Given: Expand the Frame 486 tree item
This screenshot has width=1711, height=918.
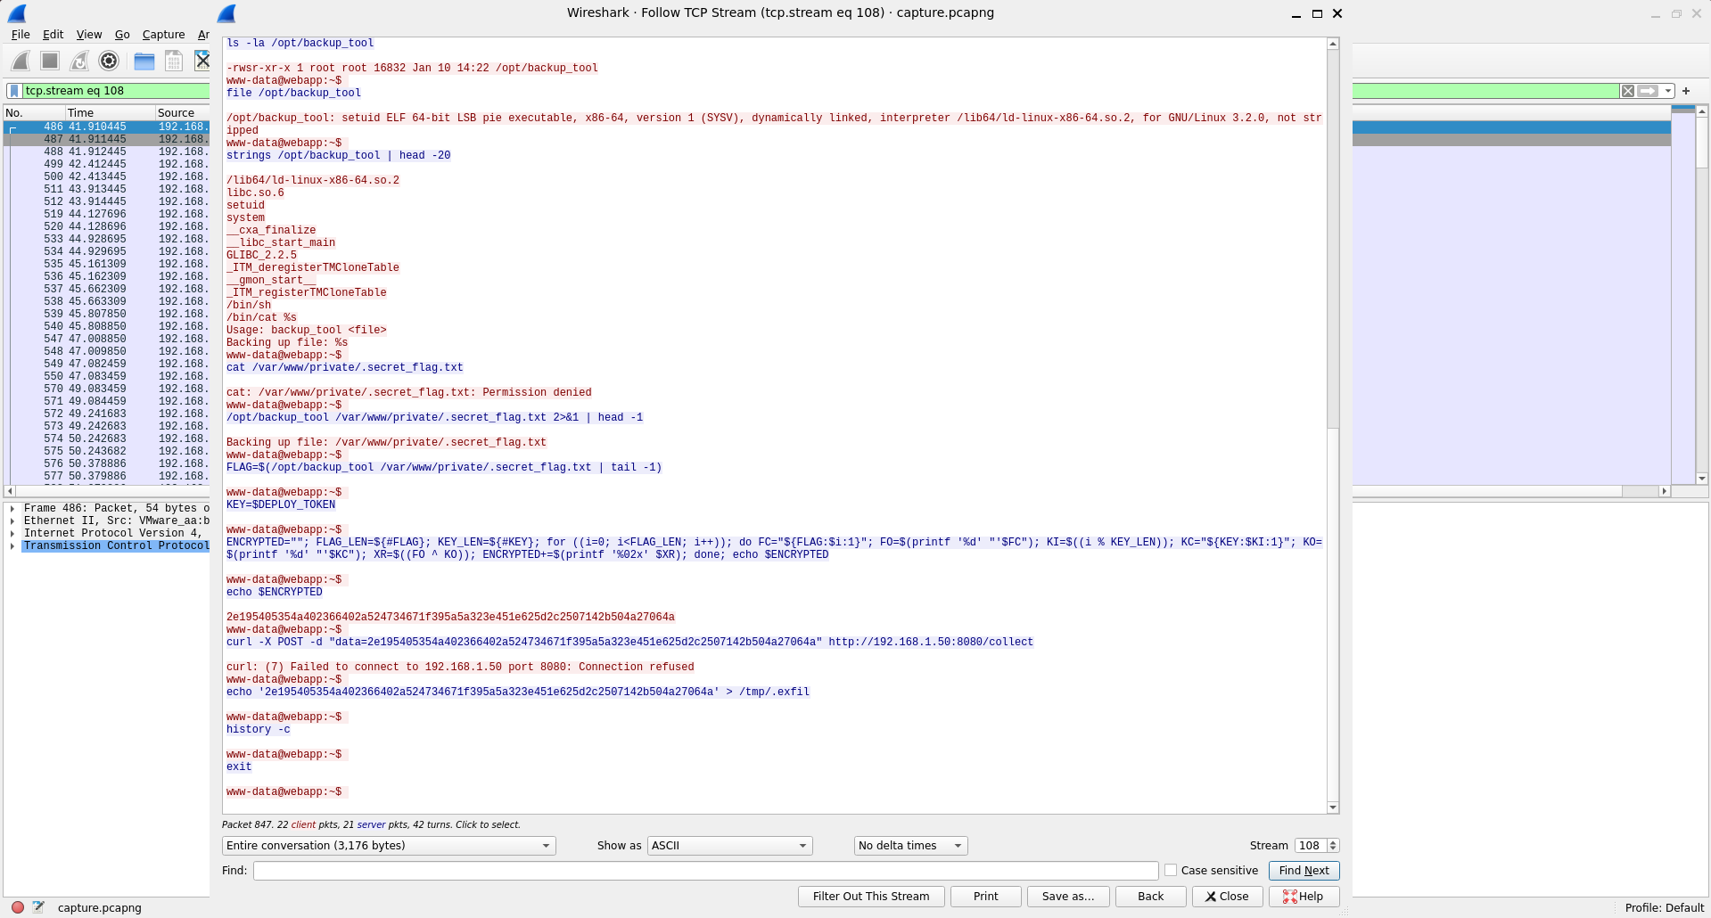Looking at the screenshot, I should click(x=12, y=508).
